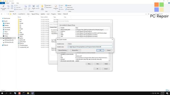Viewport: 170px width, 95px height.
Task: Click the Copy to ribbon icon
Action: click(x=29, y=7)
